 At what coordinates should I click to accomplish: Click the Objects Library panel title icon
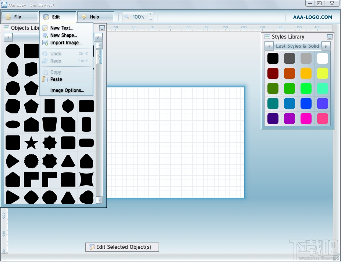(x=7, y=28)
